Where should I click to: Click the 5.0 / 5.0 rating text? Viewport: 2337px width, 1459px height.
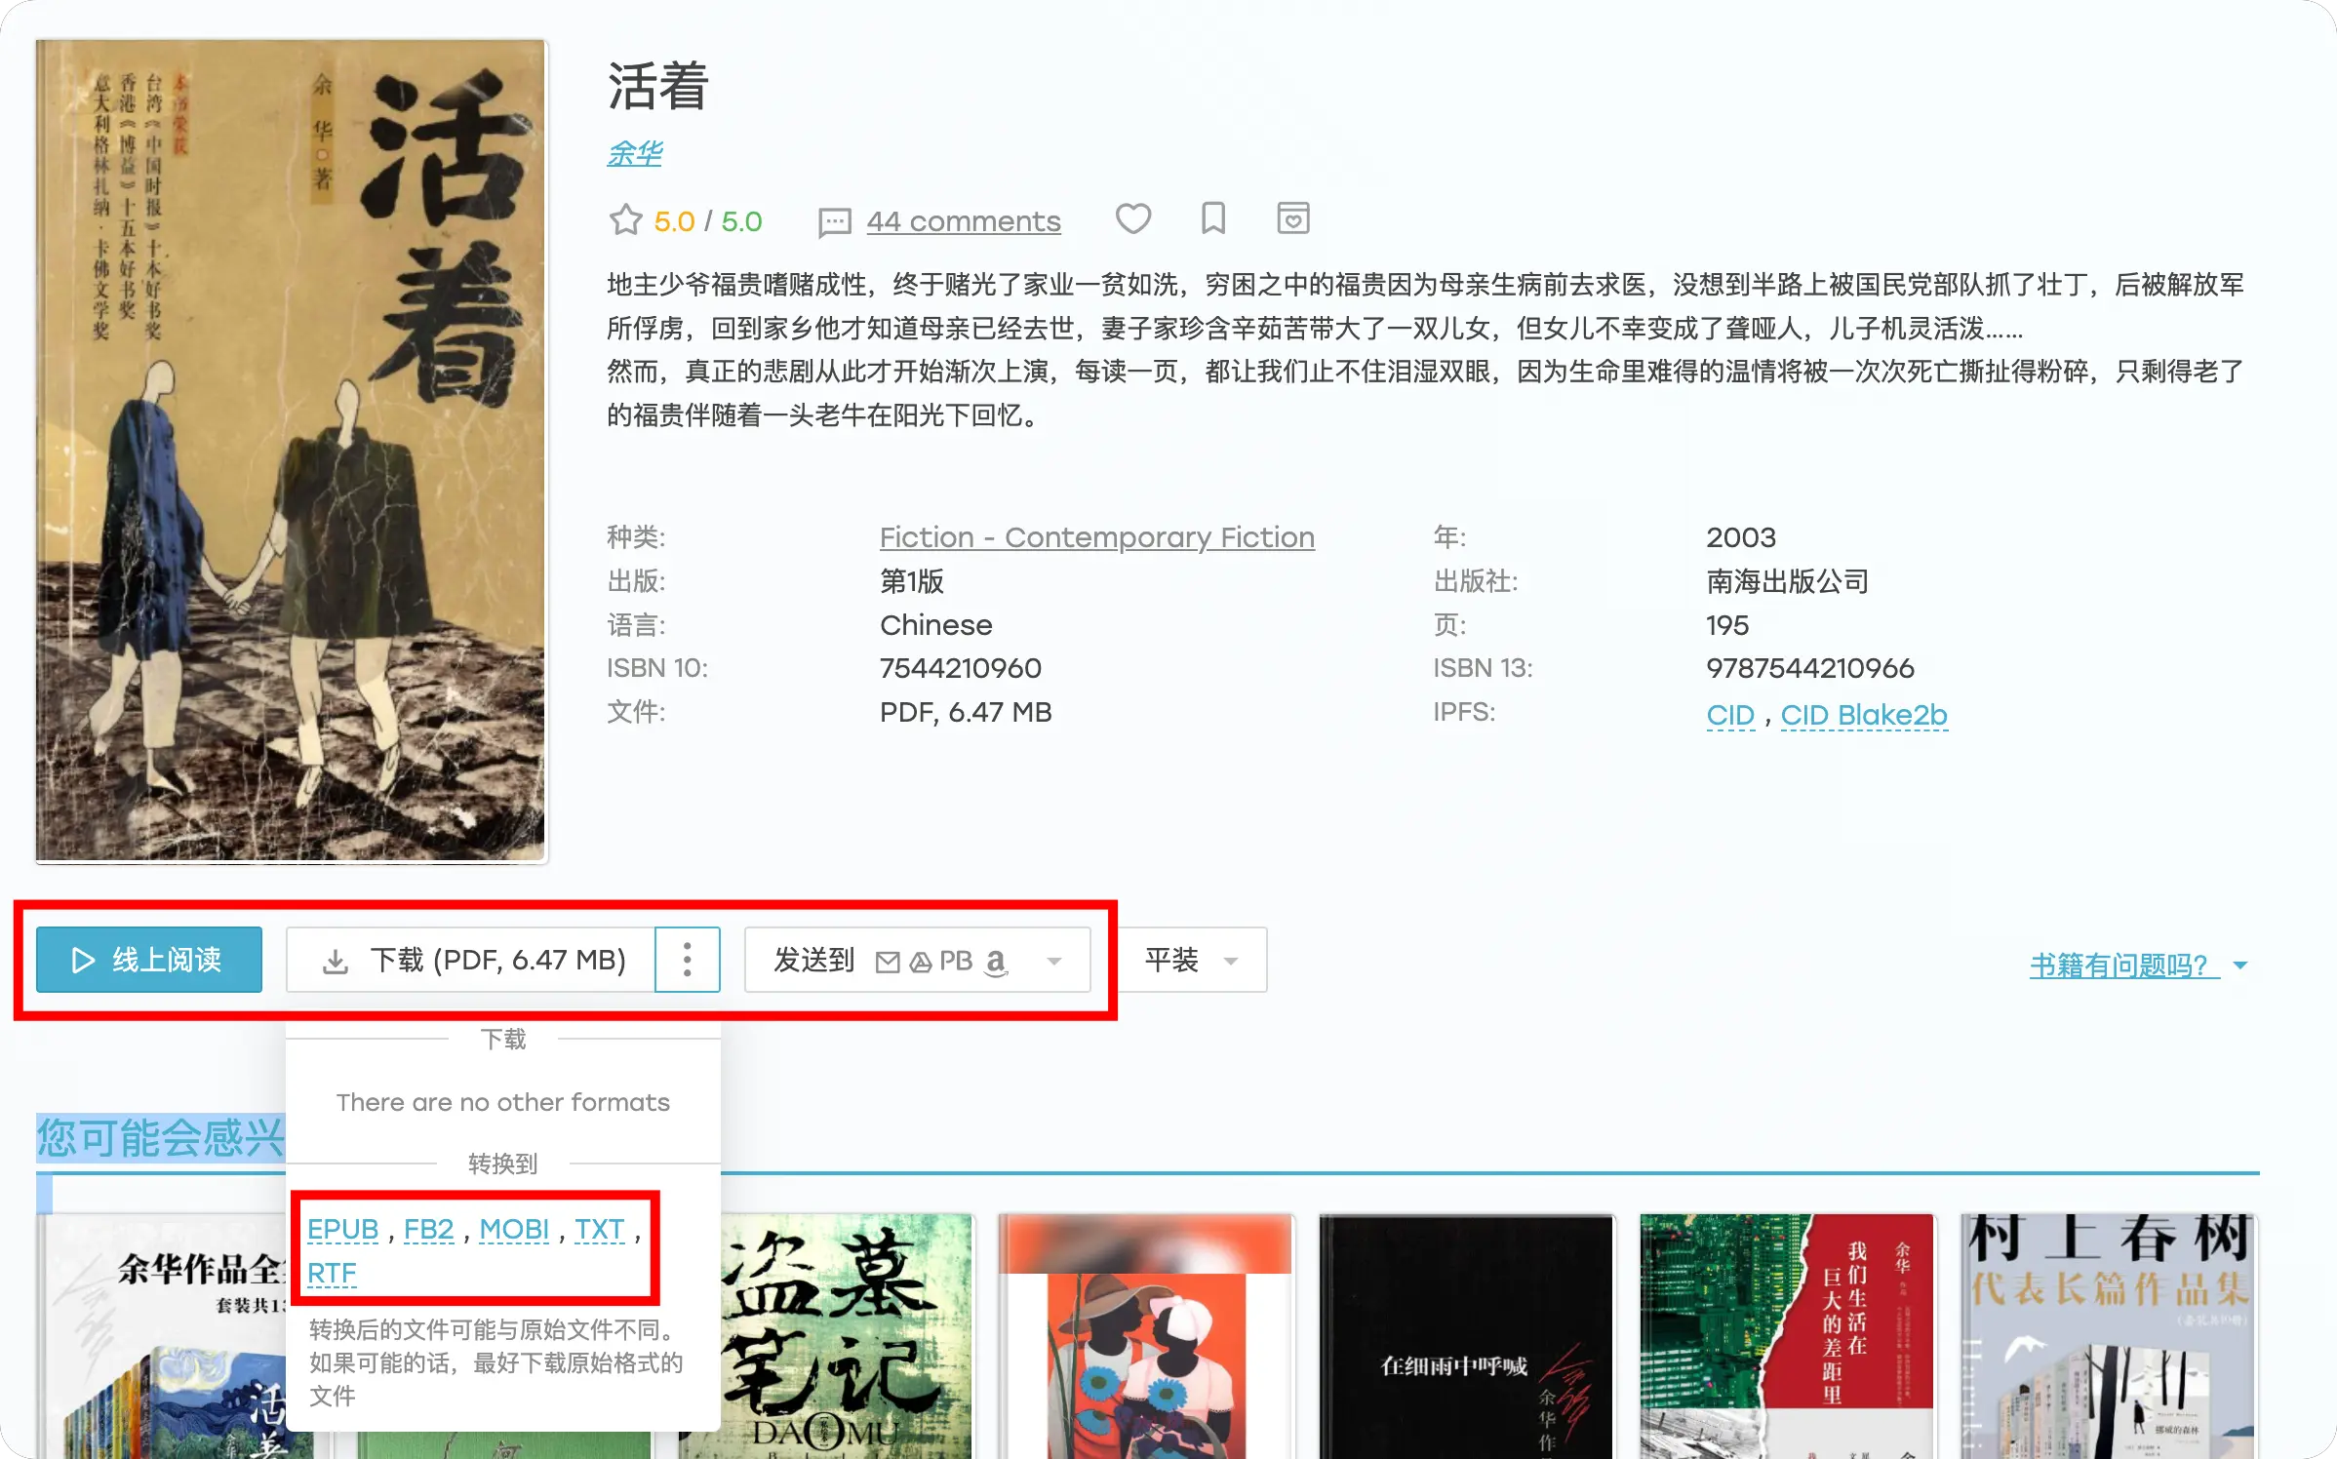click(707, 221)
